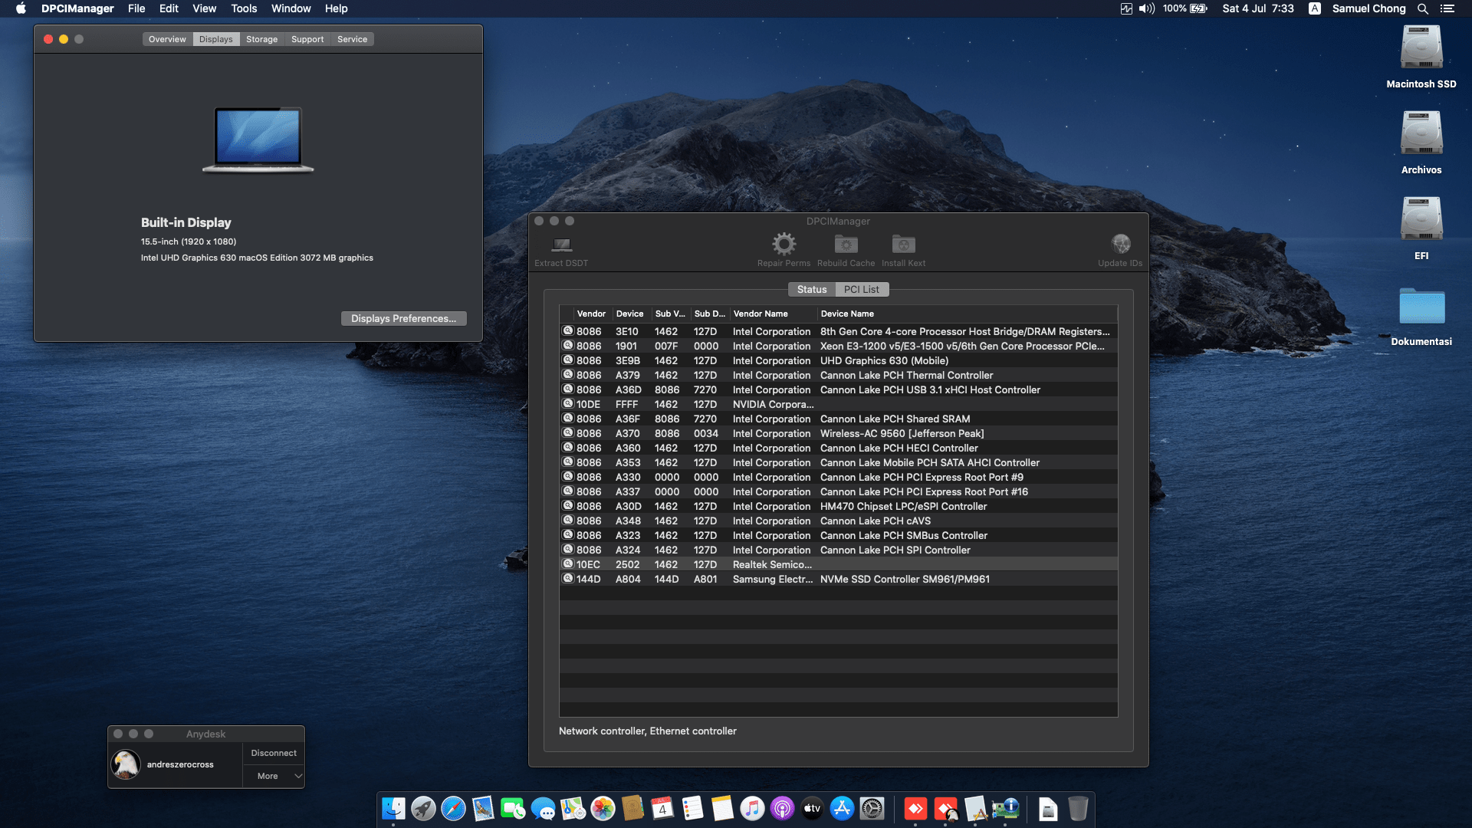Click the Spotlight search icon in menu bar
The width and height of the screenshot is (1472, 828).
coord(1422,8)
